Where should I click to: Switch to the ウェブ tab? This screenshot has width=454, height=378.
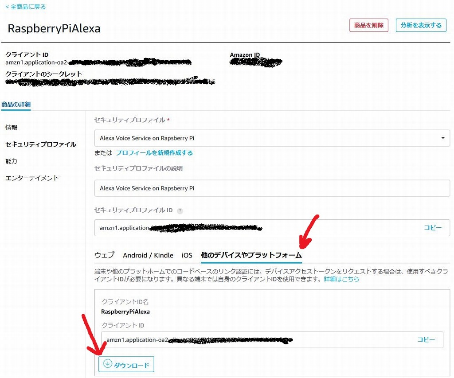[105, 255]
